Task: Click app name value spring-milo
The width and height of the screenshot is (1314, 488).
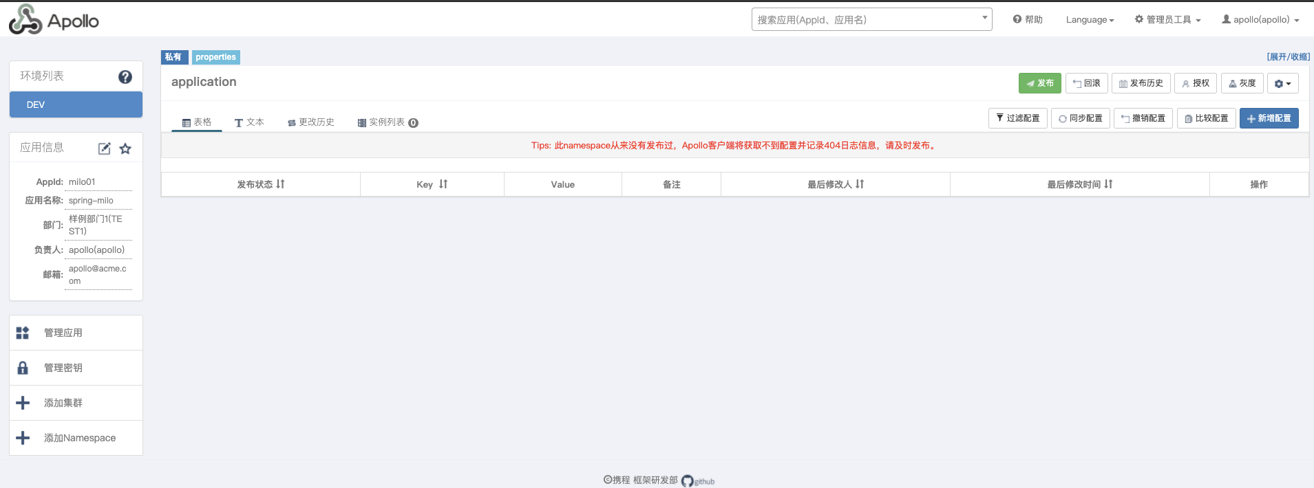Action: point(91,201)
